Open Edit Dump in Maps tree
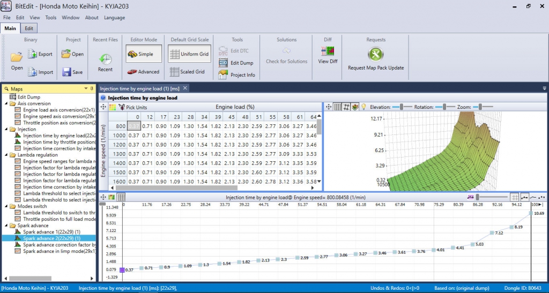 pyautogui.click(x=25, y=97)
